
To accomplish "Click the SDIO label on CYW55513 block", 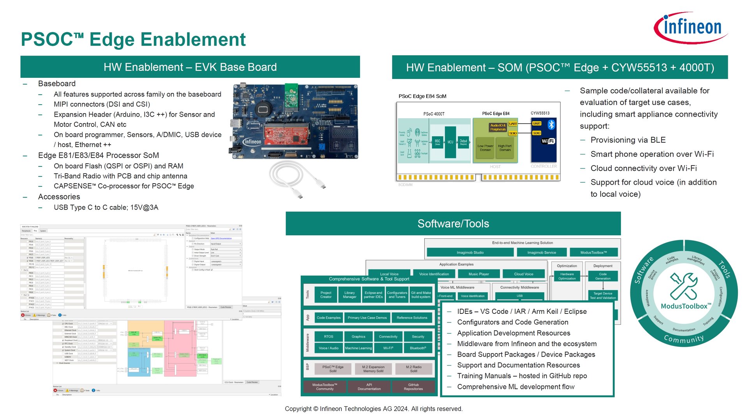I will tap(536, 133).
